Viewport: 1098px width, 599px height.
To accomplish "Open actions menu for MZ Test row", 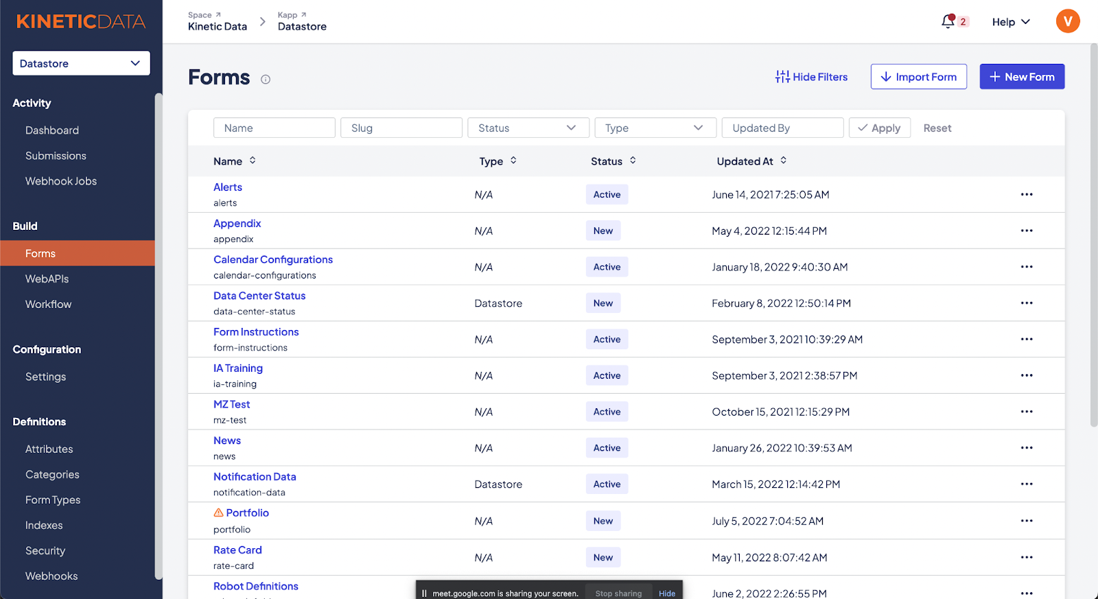I will coord(1027,412).
